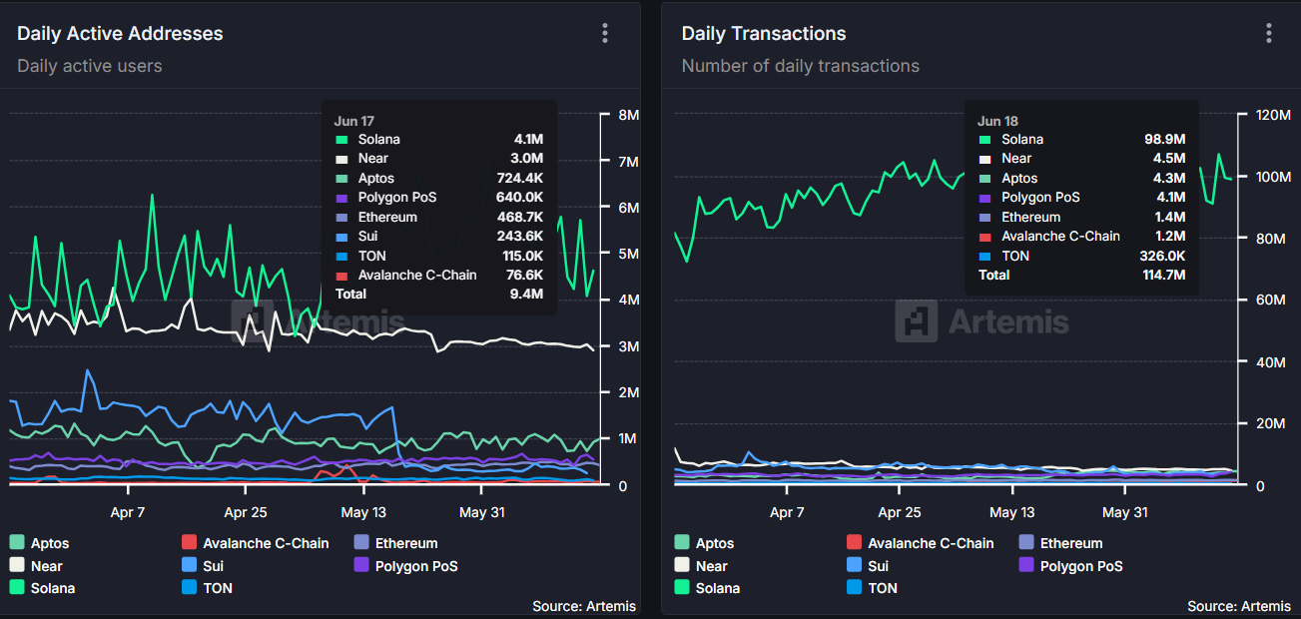Click the Apr 7 label on Daily Transactions axis

click(787, 512)
